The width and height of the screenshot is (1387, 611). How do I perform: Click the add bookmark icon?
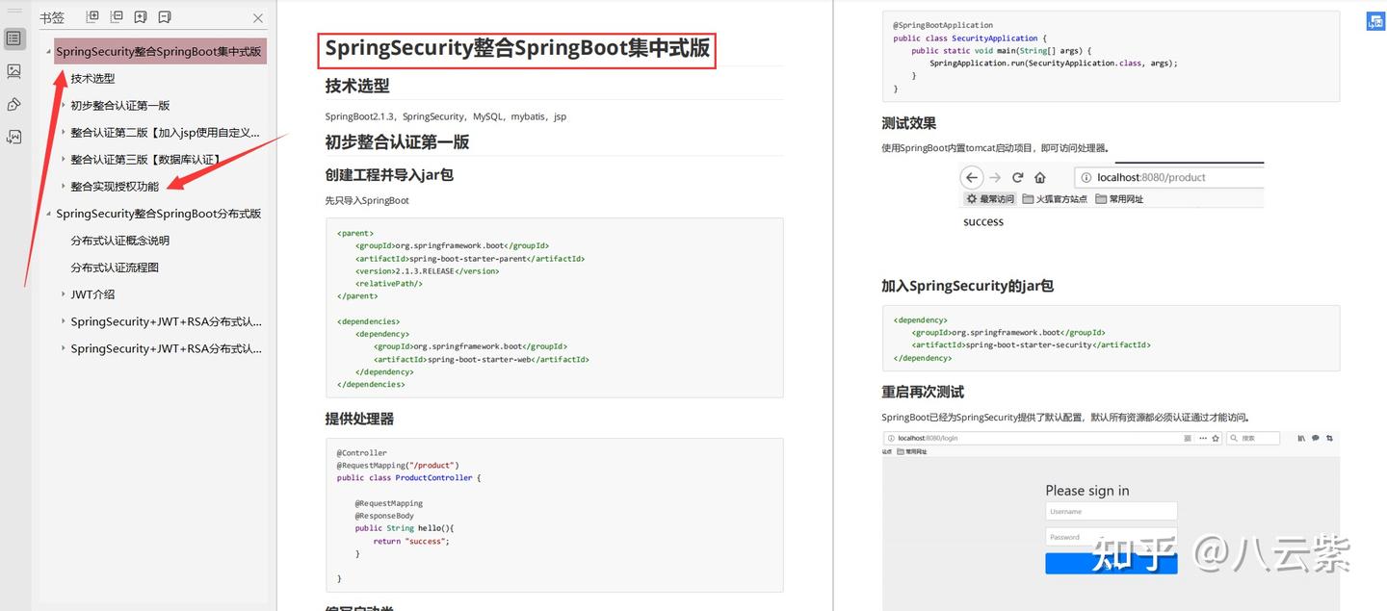[141, 16]
